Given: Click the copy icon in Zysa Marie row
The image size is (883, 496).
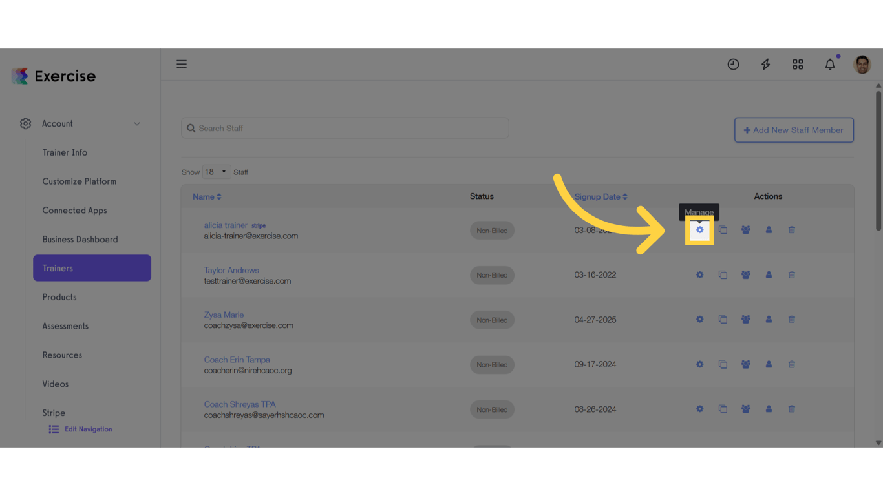Looking at the screenshot, I should click(723, 319).
